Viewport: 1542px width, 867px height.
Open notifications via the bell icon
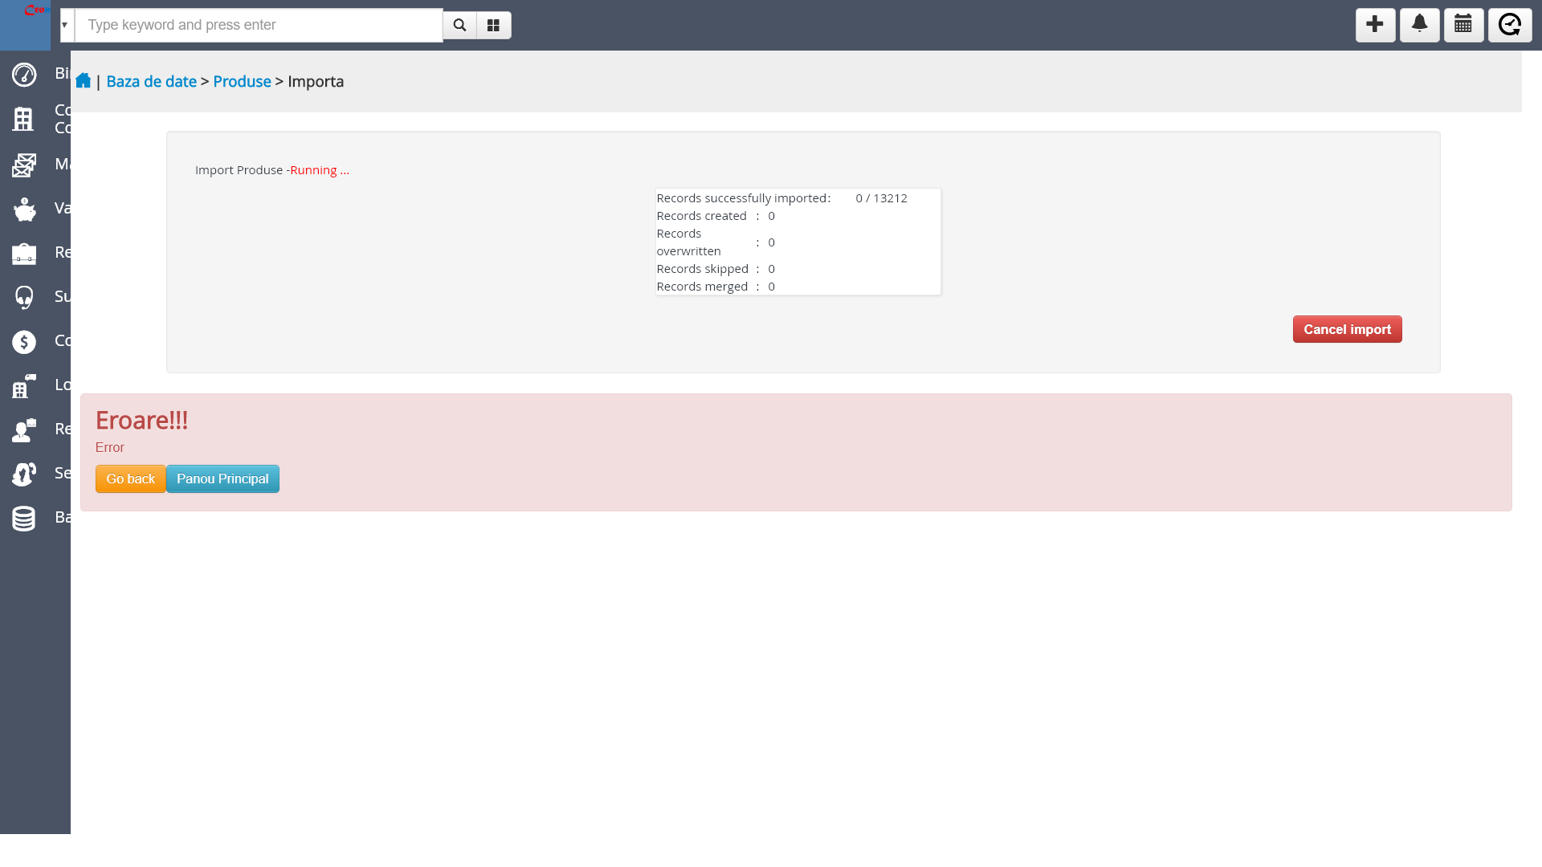click(1418, 25)
